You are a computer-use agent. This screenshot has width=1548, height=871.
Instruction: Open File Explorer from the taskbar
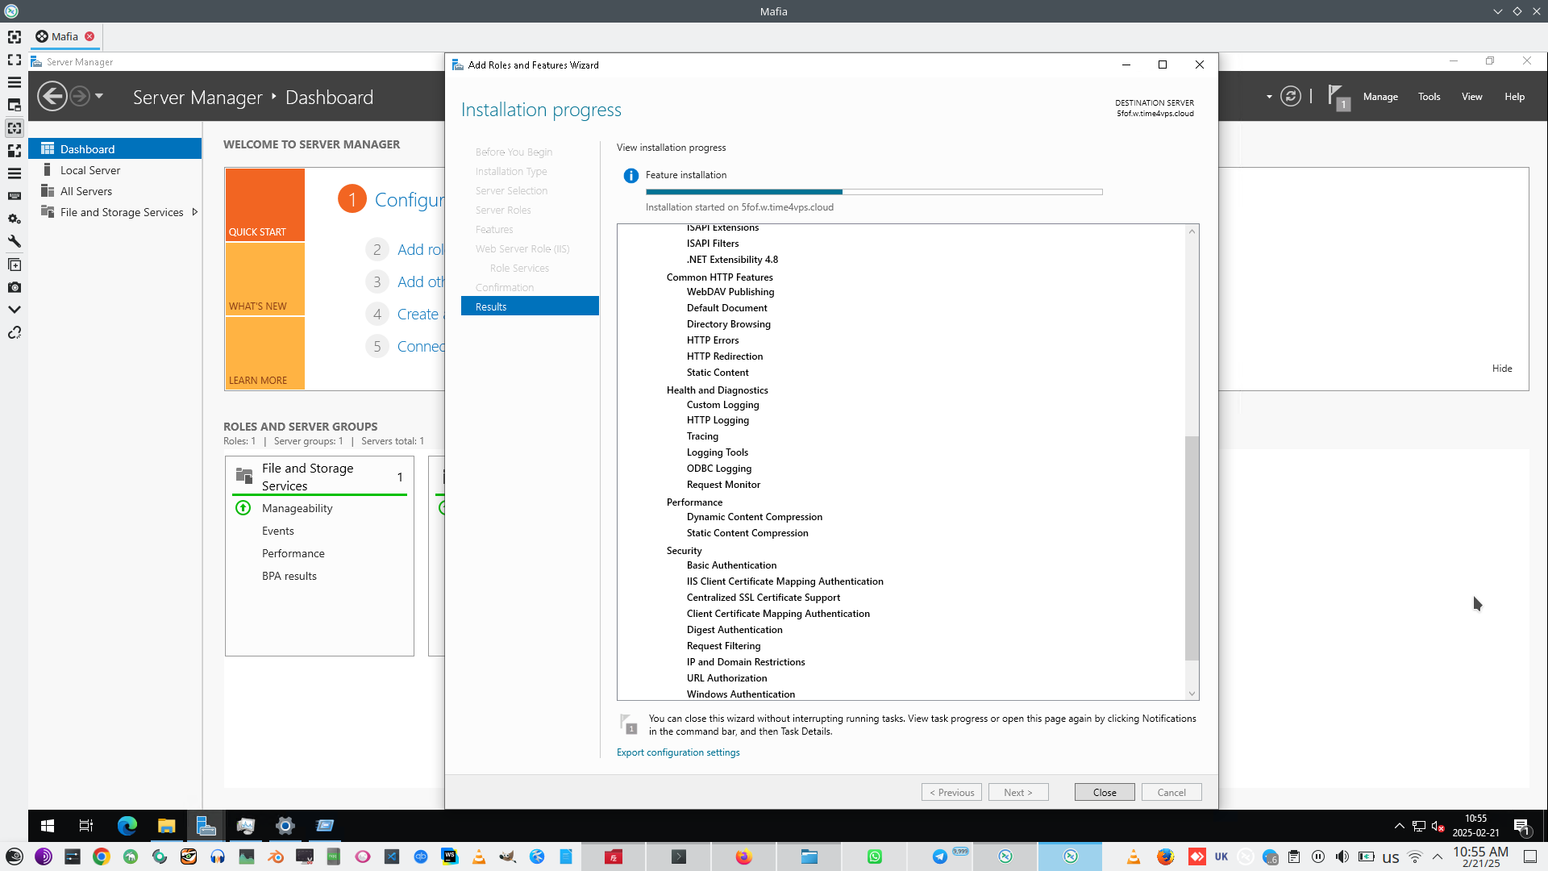coord(166,825)
